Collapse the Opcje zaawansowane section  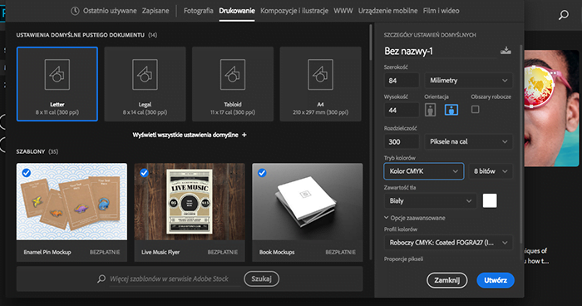coord(415,218)
